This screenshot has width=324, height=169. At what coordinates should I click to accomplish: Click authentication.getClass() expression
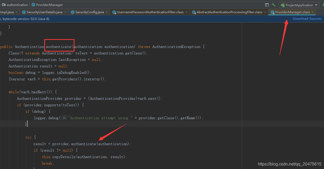[x=120, y=53]
